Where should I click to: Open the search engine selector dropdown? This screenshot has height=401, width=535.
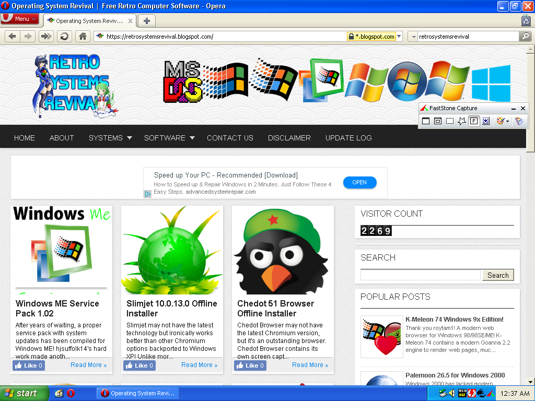coord(413,36)
